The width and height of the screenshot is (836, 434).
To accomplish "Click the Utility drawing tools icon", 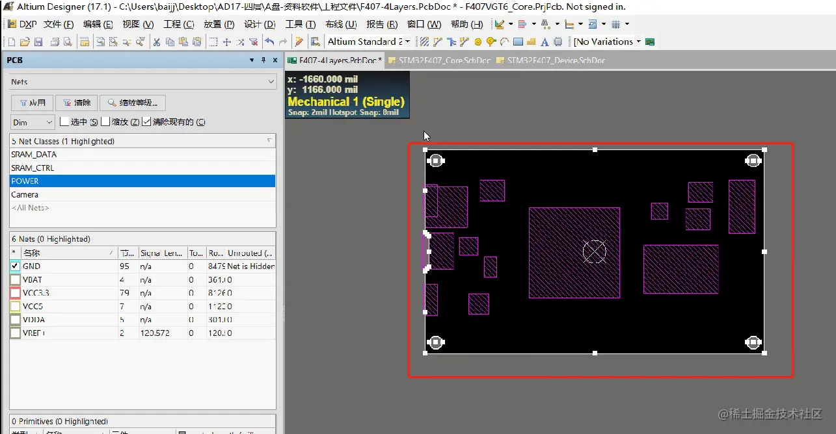I will point(500,24).
